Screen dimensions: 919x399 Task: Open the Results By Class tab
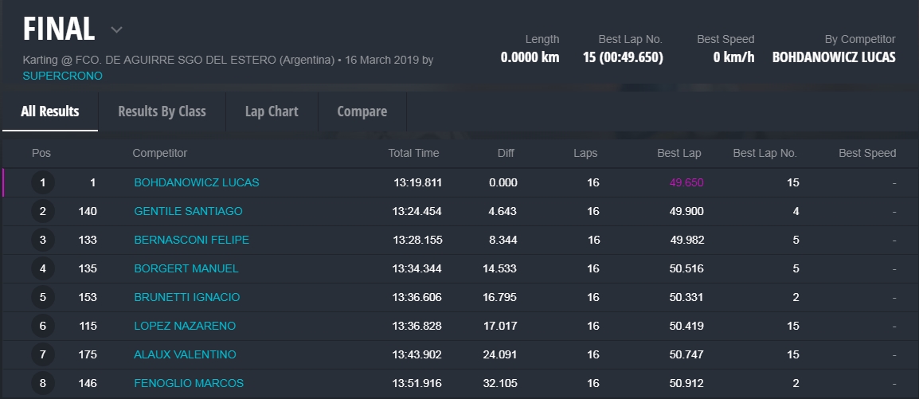coord(162,111)
